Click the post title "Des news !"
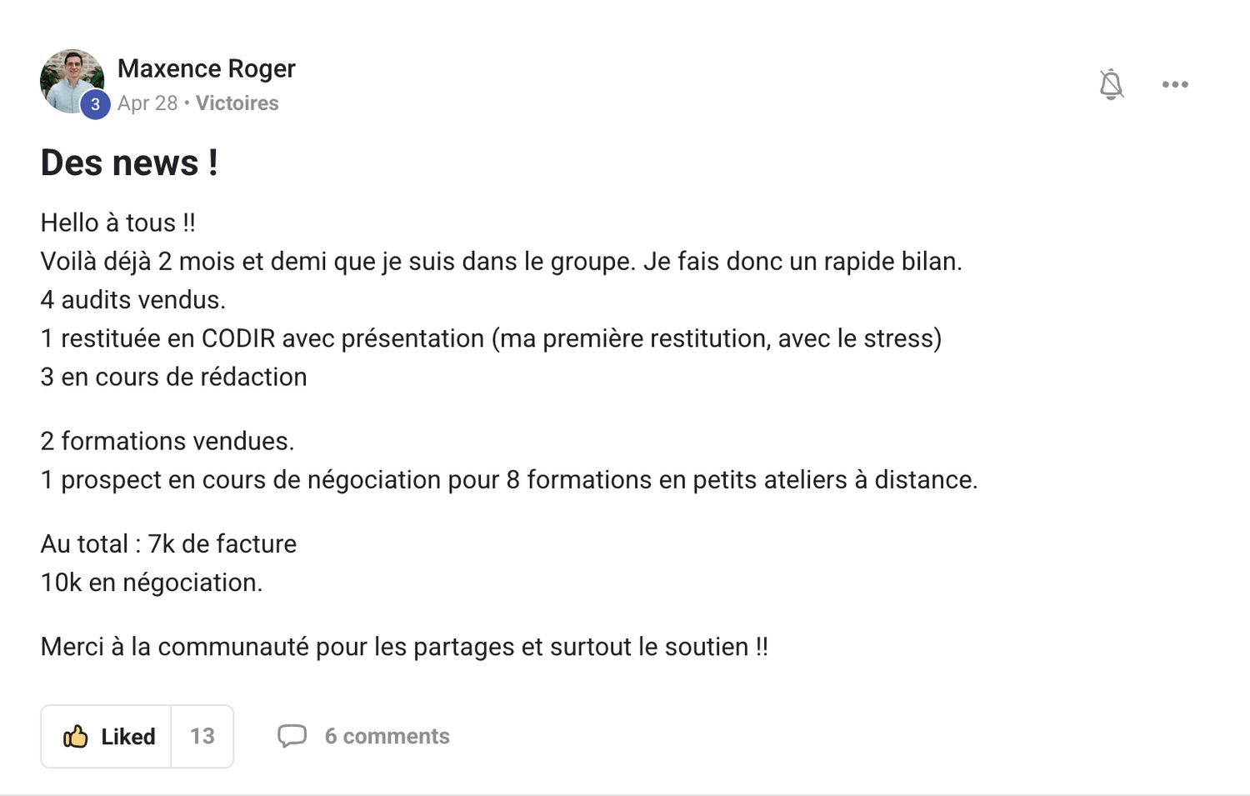Viewport: 1250px width, 796px height. point(129,163)
